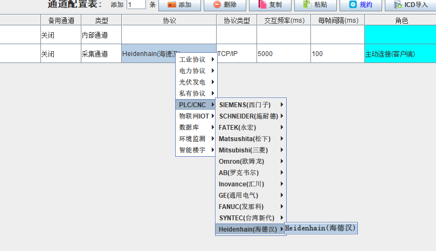The height and width of the screenshot is (251, 436).
Task: Expand the Mitsubishi(三菱) submenu
Action: [251, 150]
